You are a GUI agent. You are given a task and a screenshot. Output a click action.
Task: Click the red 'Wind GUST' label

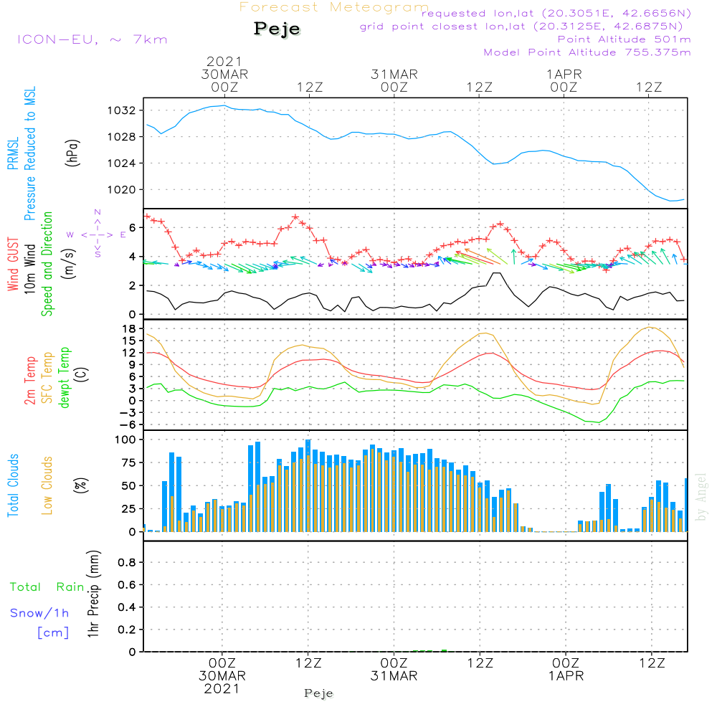tap(13, 264)
